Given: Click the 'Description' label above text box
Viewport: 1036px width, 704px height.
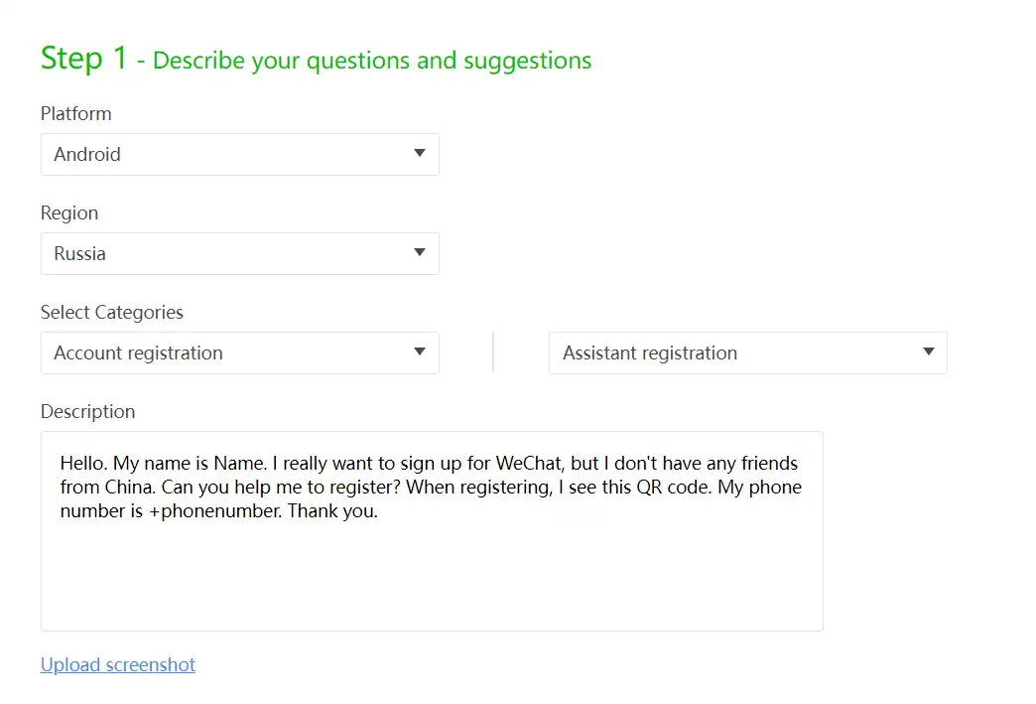Looking at the screenshot, I should click(87, 412).
